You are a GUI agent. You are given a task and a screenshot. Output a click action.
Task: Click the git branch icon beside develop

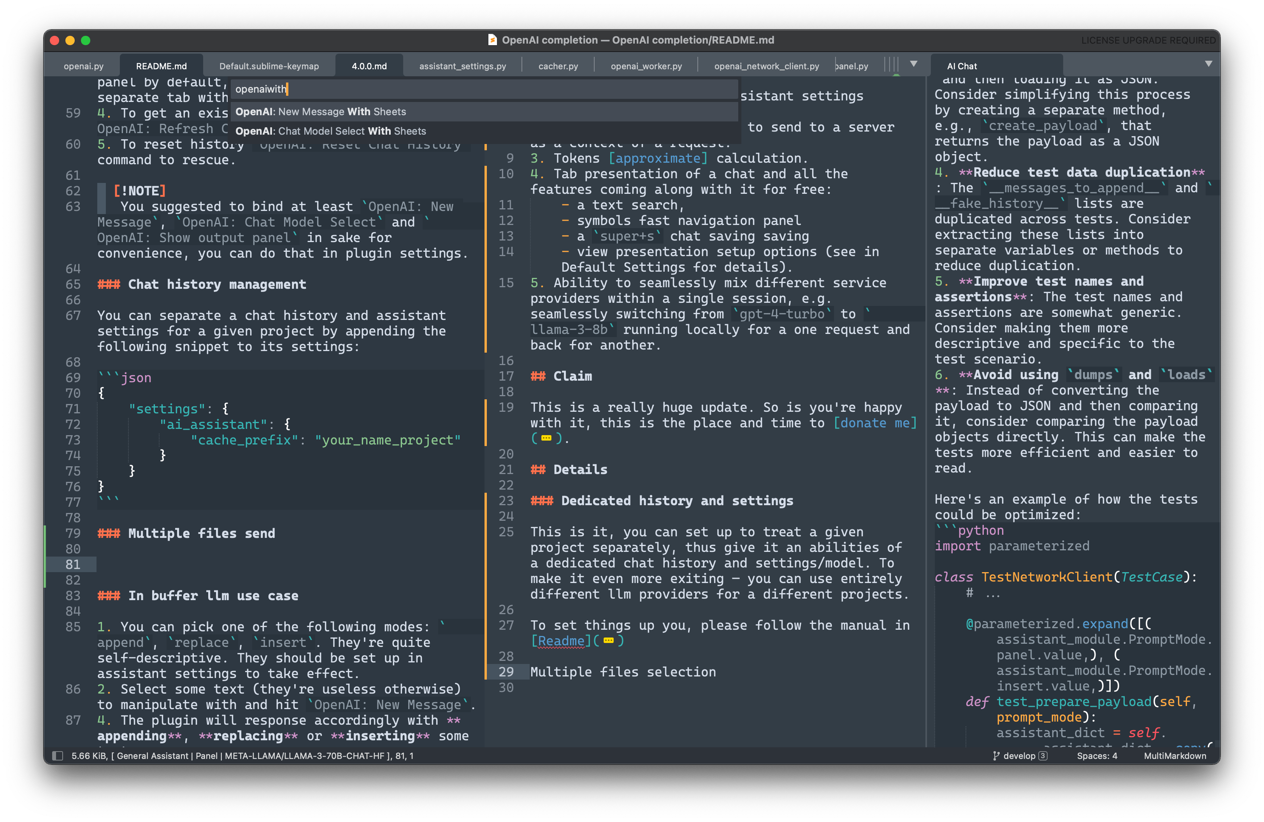pos(996,755)
